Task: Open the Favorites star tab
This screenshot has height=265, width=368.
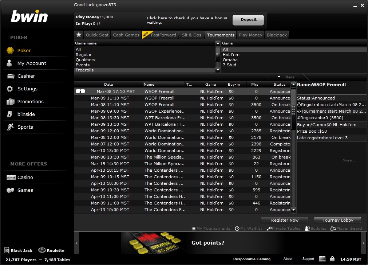Action: tap(79, 35)
